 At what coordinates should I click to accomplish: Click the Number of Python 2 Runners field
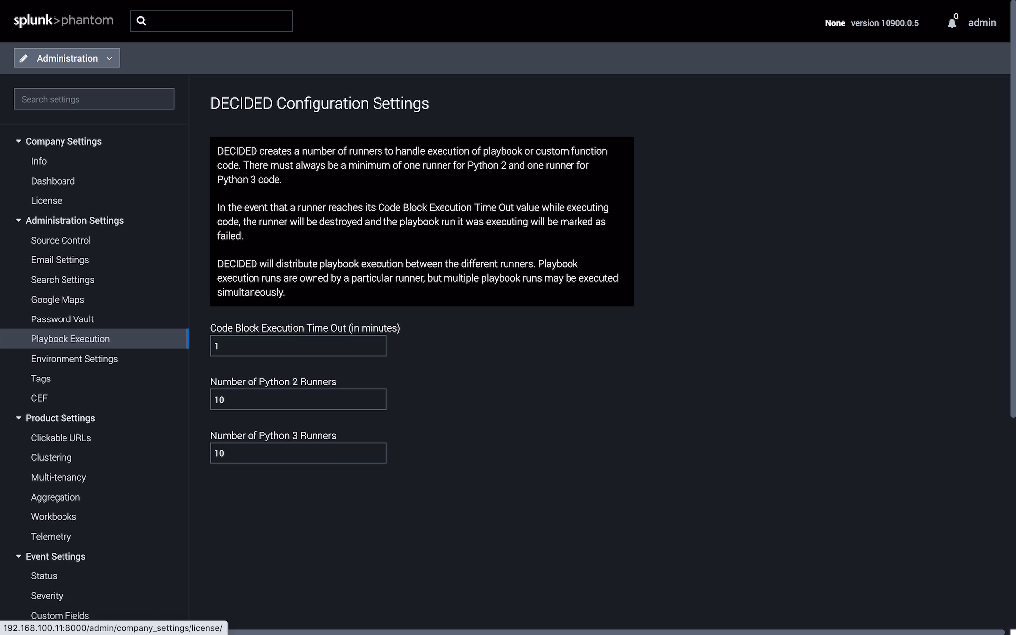pos(298,399)
